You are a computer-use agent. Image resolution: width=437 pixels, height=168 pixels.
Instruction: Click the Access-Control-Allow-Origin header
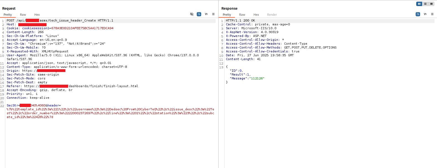[255, 40]
